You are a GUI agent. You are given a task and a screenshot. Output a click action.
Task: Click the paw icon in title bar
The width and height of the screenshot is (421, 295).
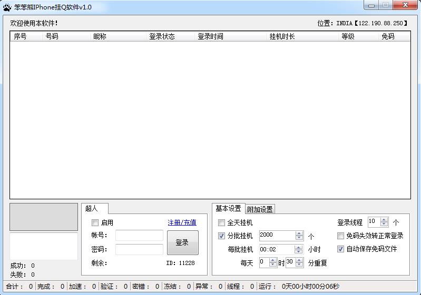(x=7, y=7)
